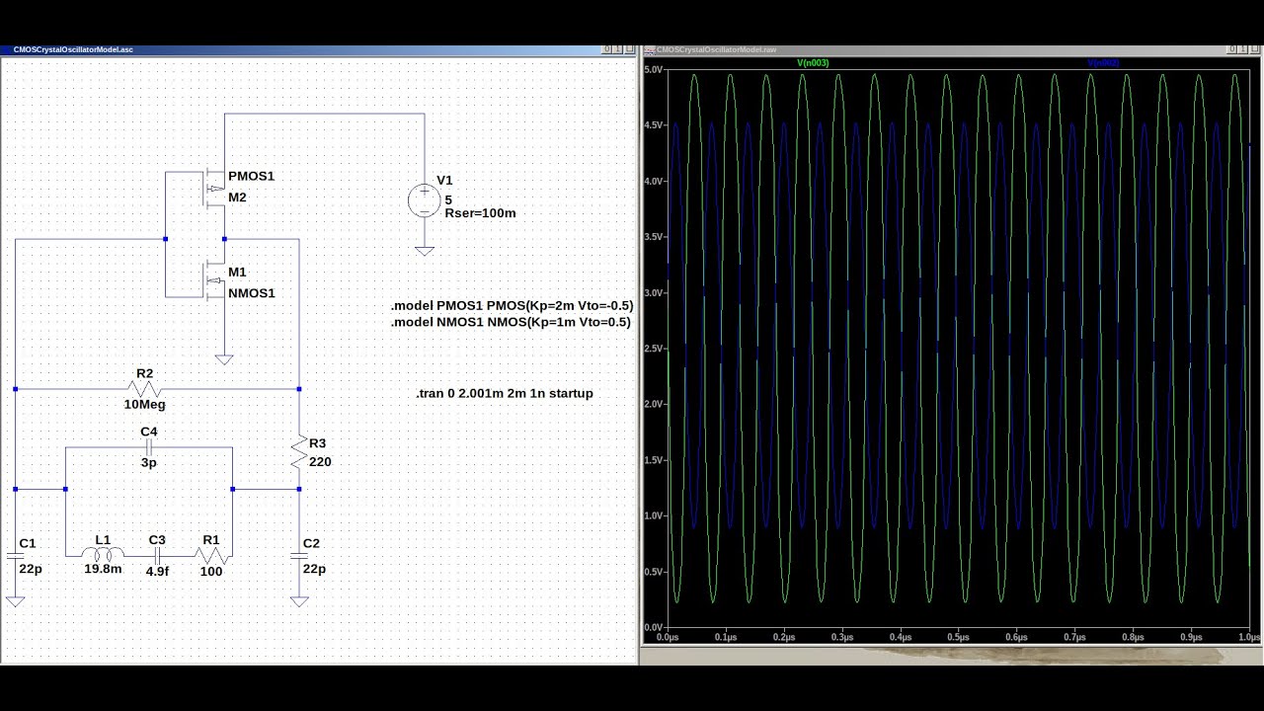The width and height of the screenshot is (1264, 711).
Task: Select the C2 capacitor symbol
Action: click(x=299, y=557)
